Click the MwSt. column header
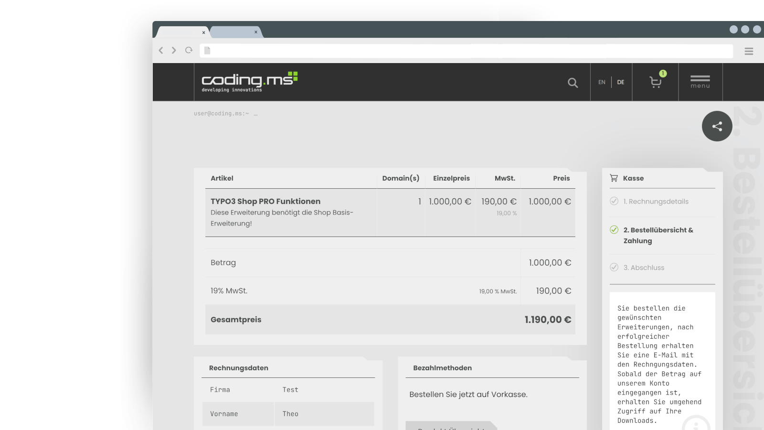This screenshot has width=764, height=430. coord(505,178)
